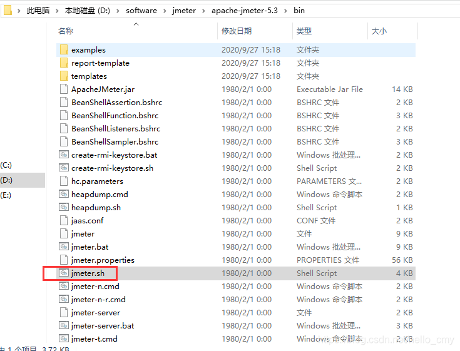Select the (C:) drive in the navigation pane
Viewport: 460px width, 351px height.
point(6,165)
